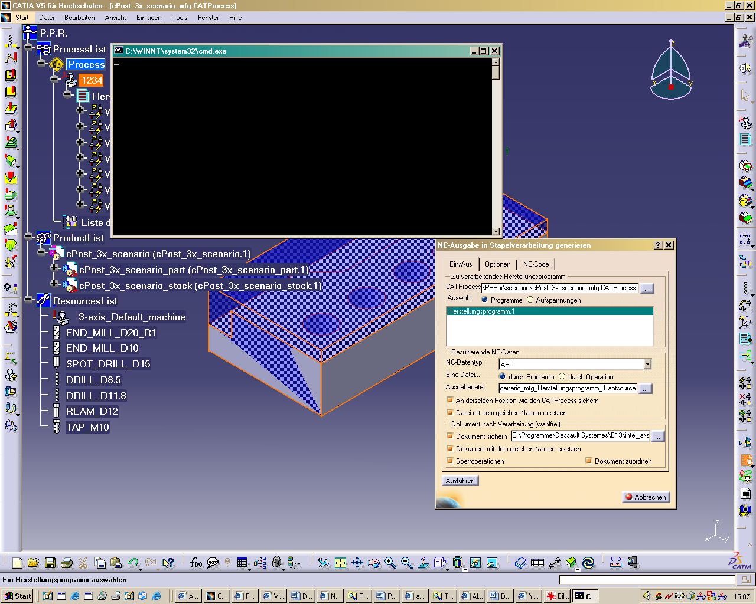Select the durch Programm radio button

503,376
